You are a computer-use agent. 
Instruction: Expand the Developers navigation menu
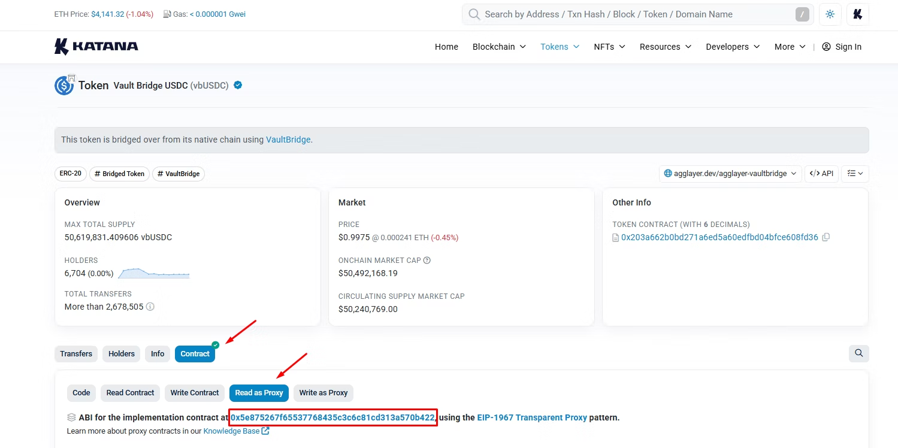(x=733, y=47)
